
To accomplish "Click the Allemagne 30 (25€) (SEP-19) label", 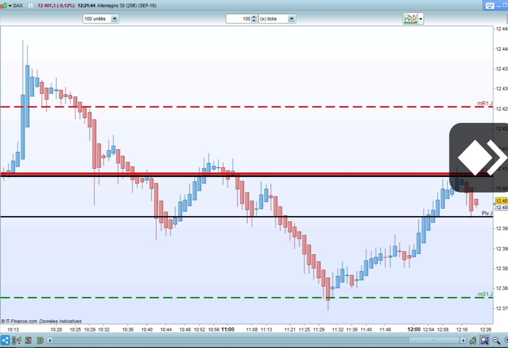I will point(127,5).
